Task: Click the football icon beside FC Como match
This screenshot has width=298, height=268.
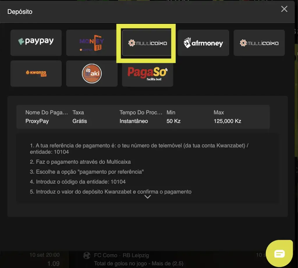Action: point(87,255)
